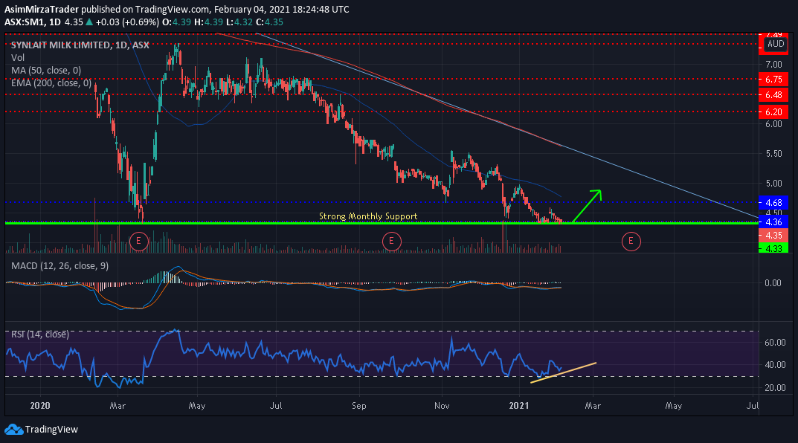Click the 0.00 MACD axis value
Image resolution: width=798 pixels, height=443 pixels.
[773, 282]
